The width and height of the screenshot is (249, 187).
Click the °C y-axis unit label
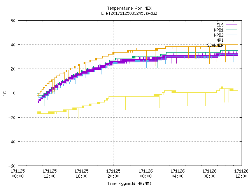(x=4, y=93)
